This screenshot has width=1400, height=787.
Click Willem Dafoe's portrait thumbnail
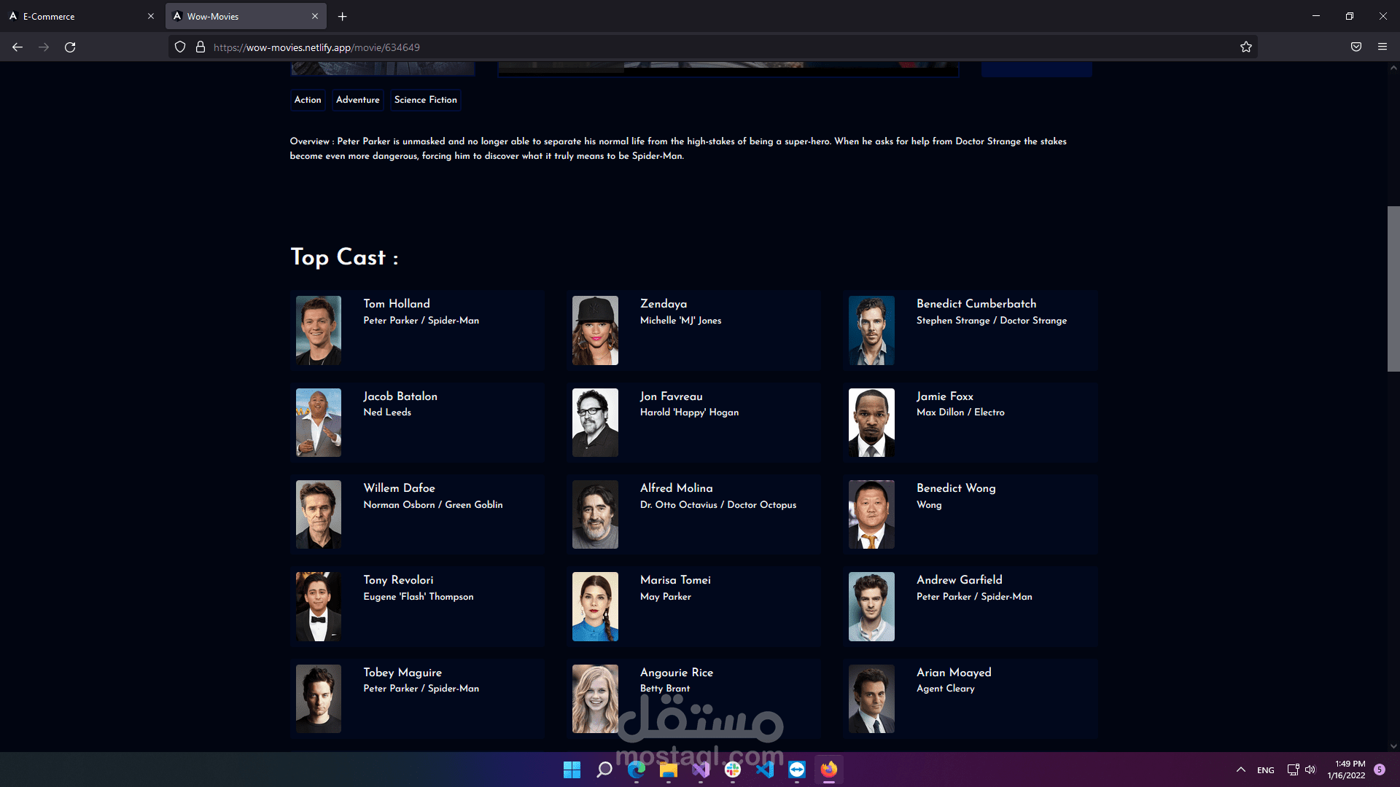[318, 514]
